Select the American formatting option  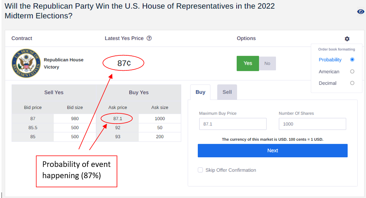tap(352, 71)
